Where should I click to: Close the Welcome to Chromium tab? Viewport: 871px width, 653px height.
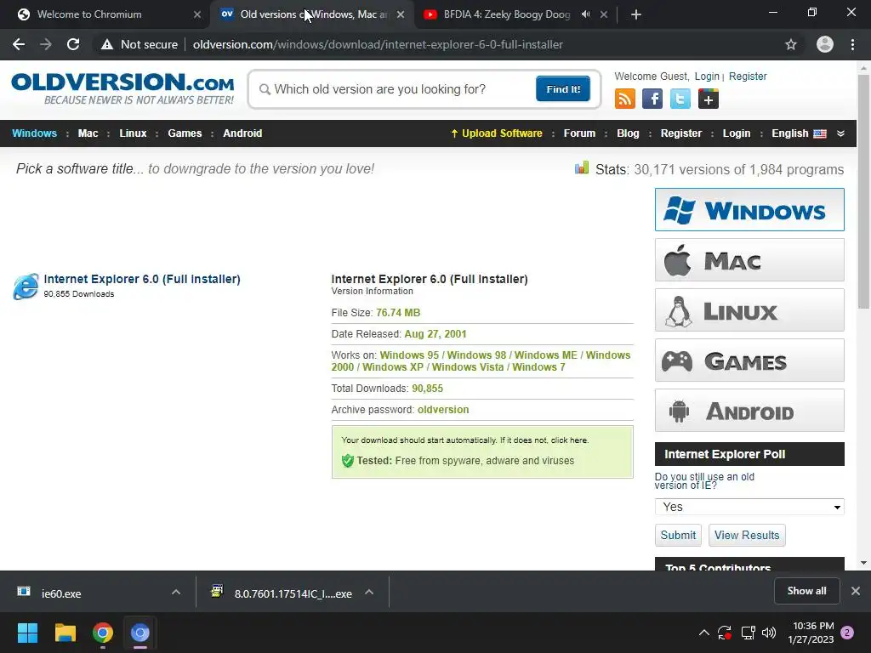197,14
